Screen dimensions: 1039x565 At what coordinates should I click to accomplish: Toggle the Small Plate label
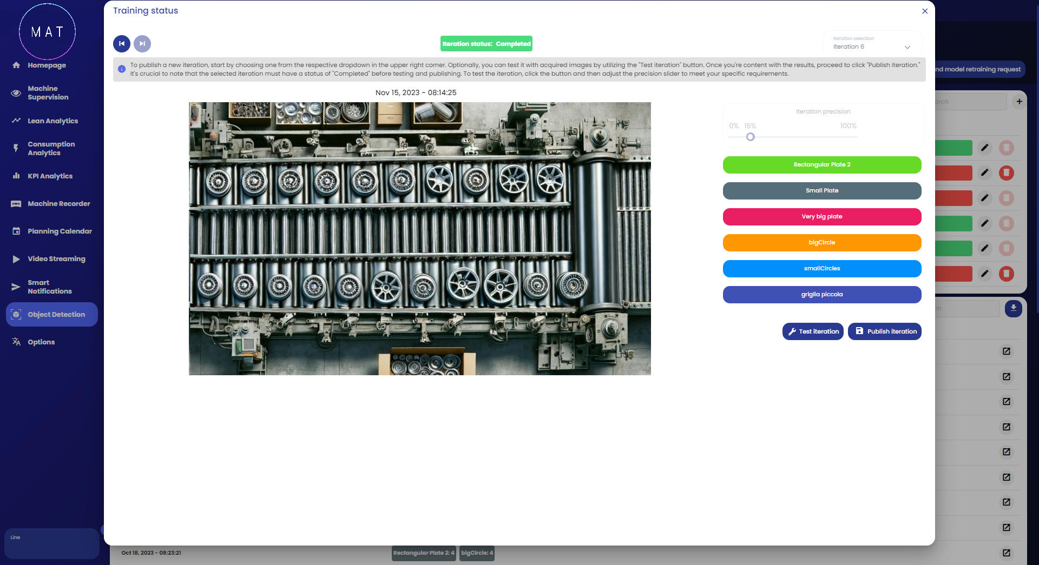[821, 191]
